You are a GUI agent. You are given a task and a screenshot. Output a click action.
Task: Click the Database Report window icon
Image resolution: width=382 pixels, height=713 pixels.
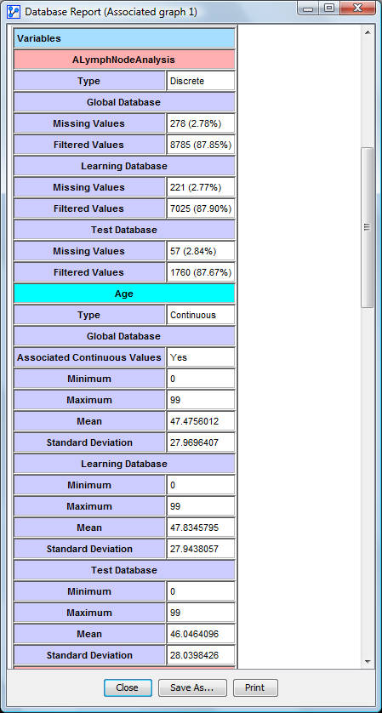pos(14,11)
